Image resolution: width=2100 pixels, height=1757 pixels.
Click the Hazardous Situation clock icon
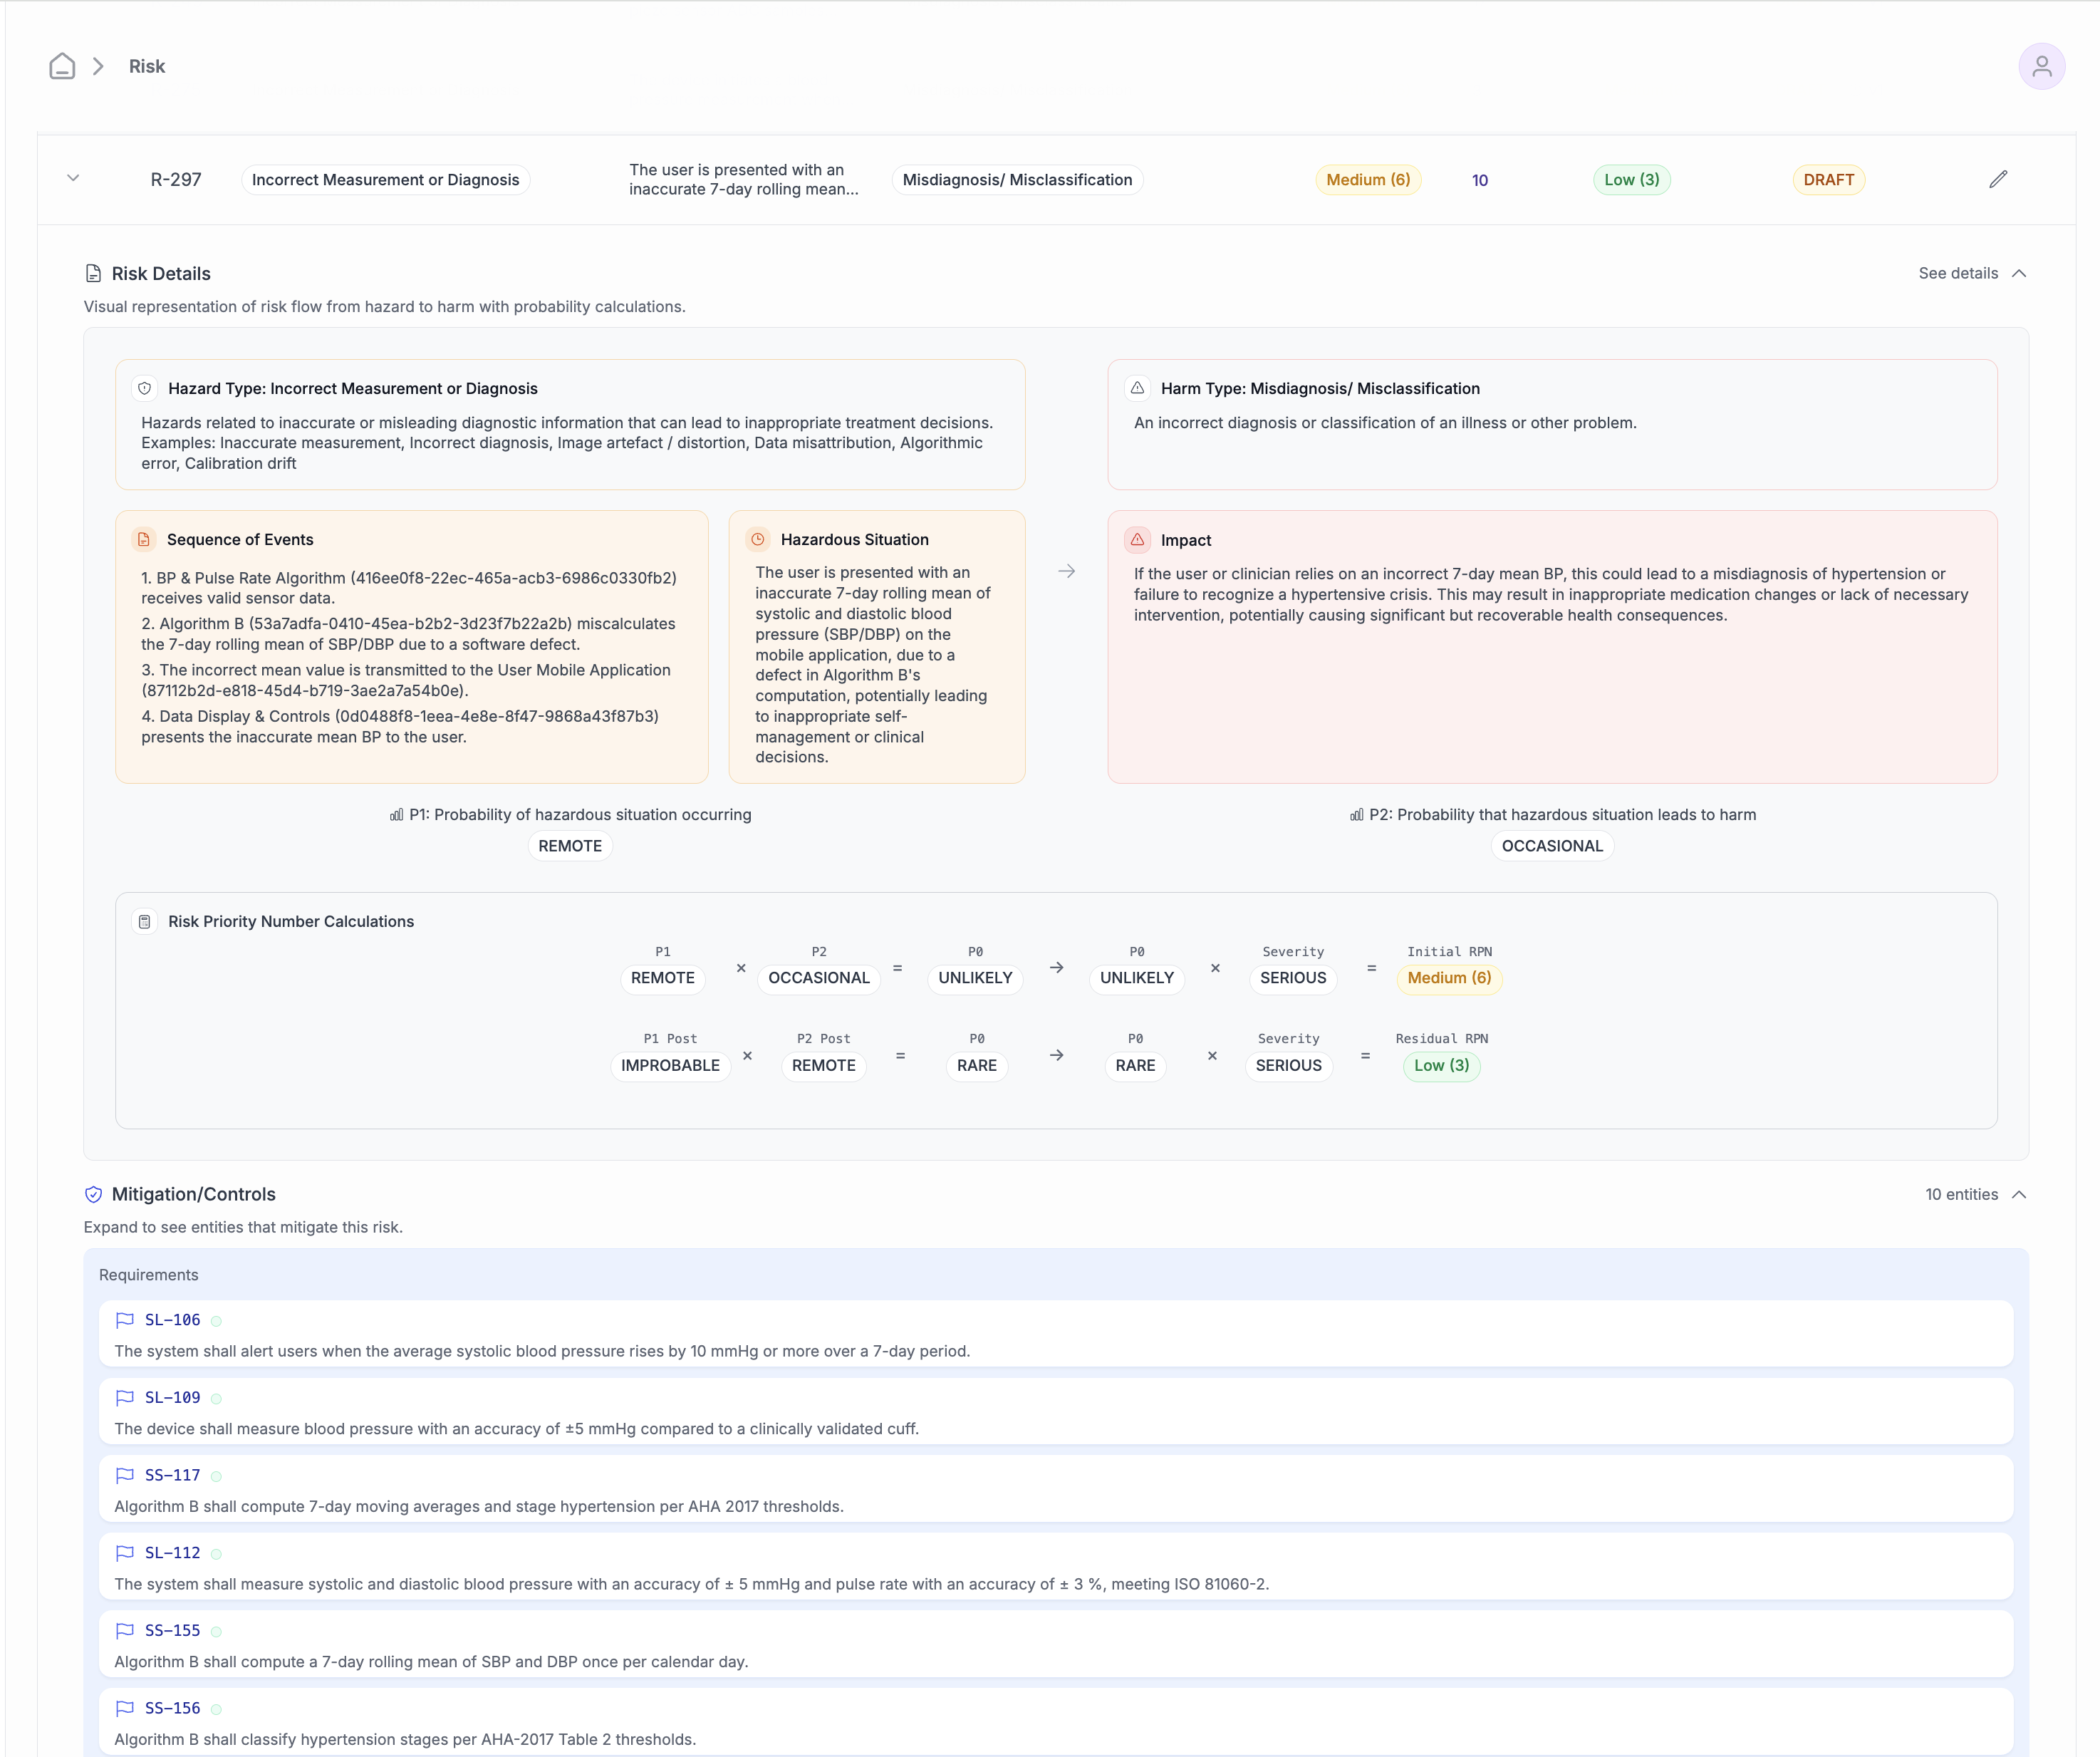coord(758,539)
